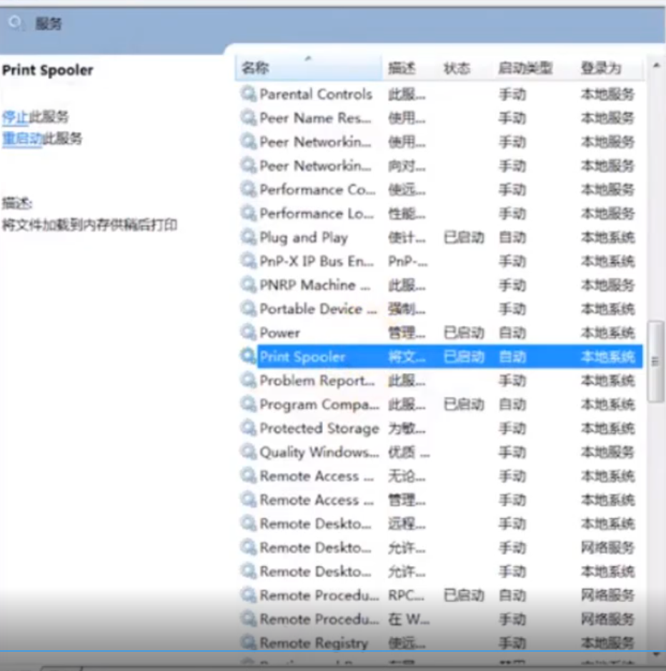The height and width of the screenshot is (671, 666).
Task: Select the Portable Device service row
Action: pos(318,309)
